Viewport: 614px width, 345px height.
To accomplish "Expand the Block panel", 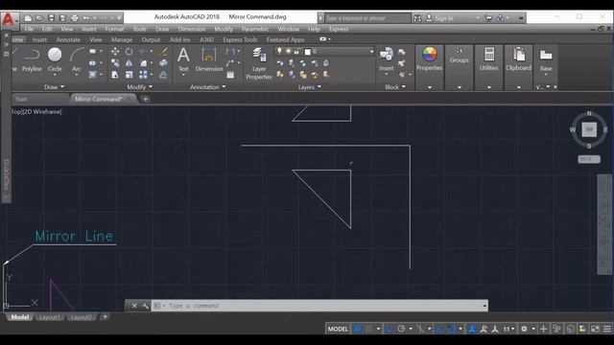I will (x=395, y=87).
